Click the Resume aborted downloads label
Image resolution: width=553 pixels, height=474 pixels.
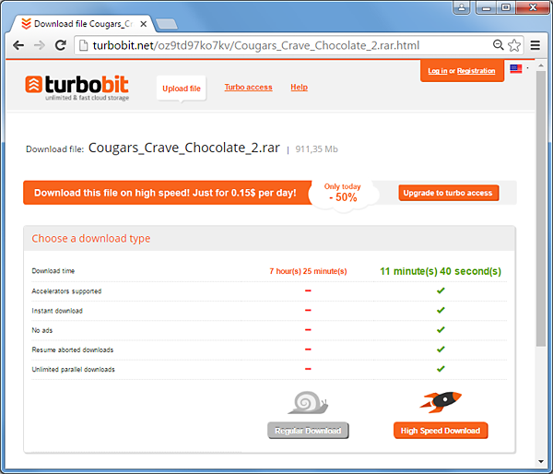[73, 350]
